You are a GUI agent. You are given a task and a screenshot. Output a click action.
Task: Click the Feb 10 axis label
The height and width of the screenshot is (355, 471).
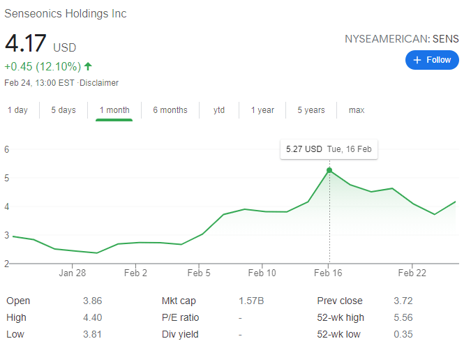pyautogui.click(x=262, y=273)
